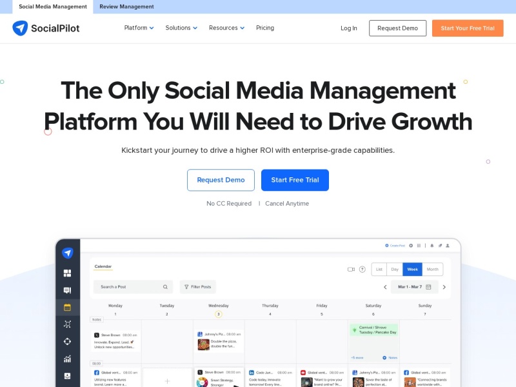Expand the Platform dropdown menu
The width and height of the screenshot is (516, 387).
tap(139, 28)
